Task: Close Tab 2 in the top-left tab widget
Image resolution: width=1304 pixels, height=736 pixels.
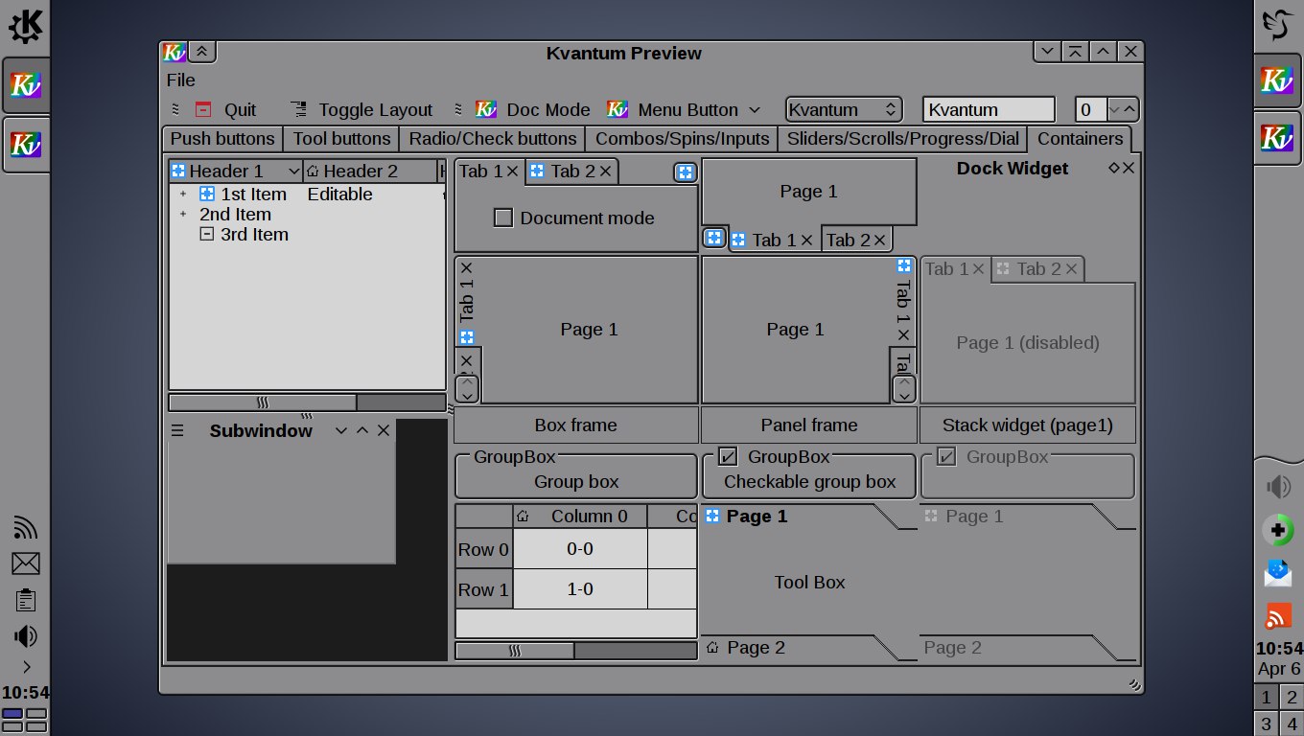Action: point(606,172)
